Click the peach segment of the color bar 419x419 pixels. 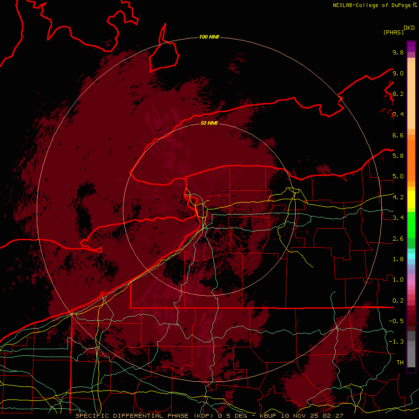(411, 95)
